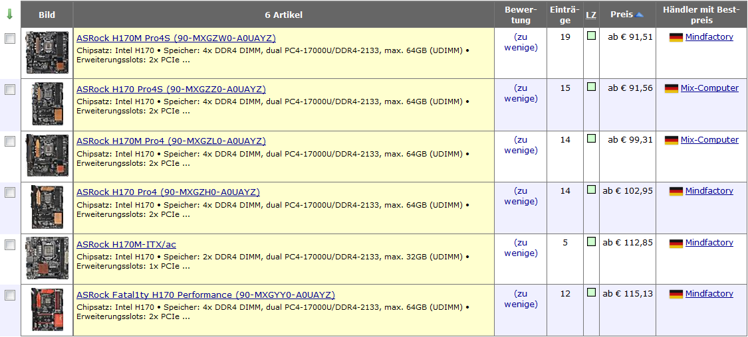Visit Mix-Computer dealer for H170 Pro4S

(709, 88)
